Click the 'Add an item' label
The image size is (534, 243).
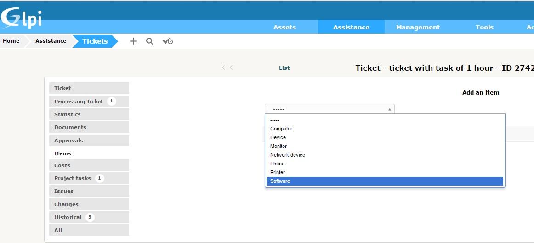pos(481,92)
